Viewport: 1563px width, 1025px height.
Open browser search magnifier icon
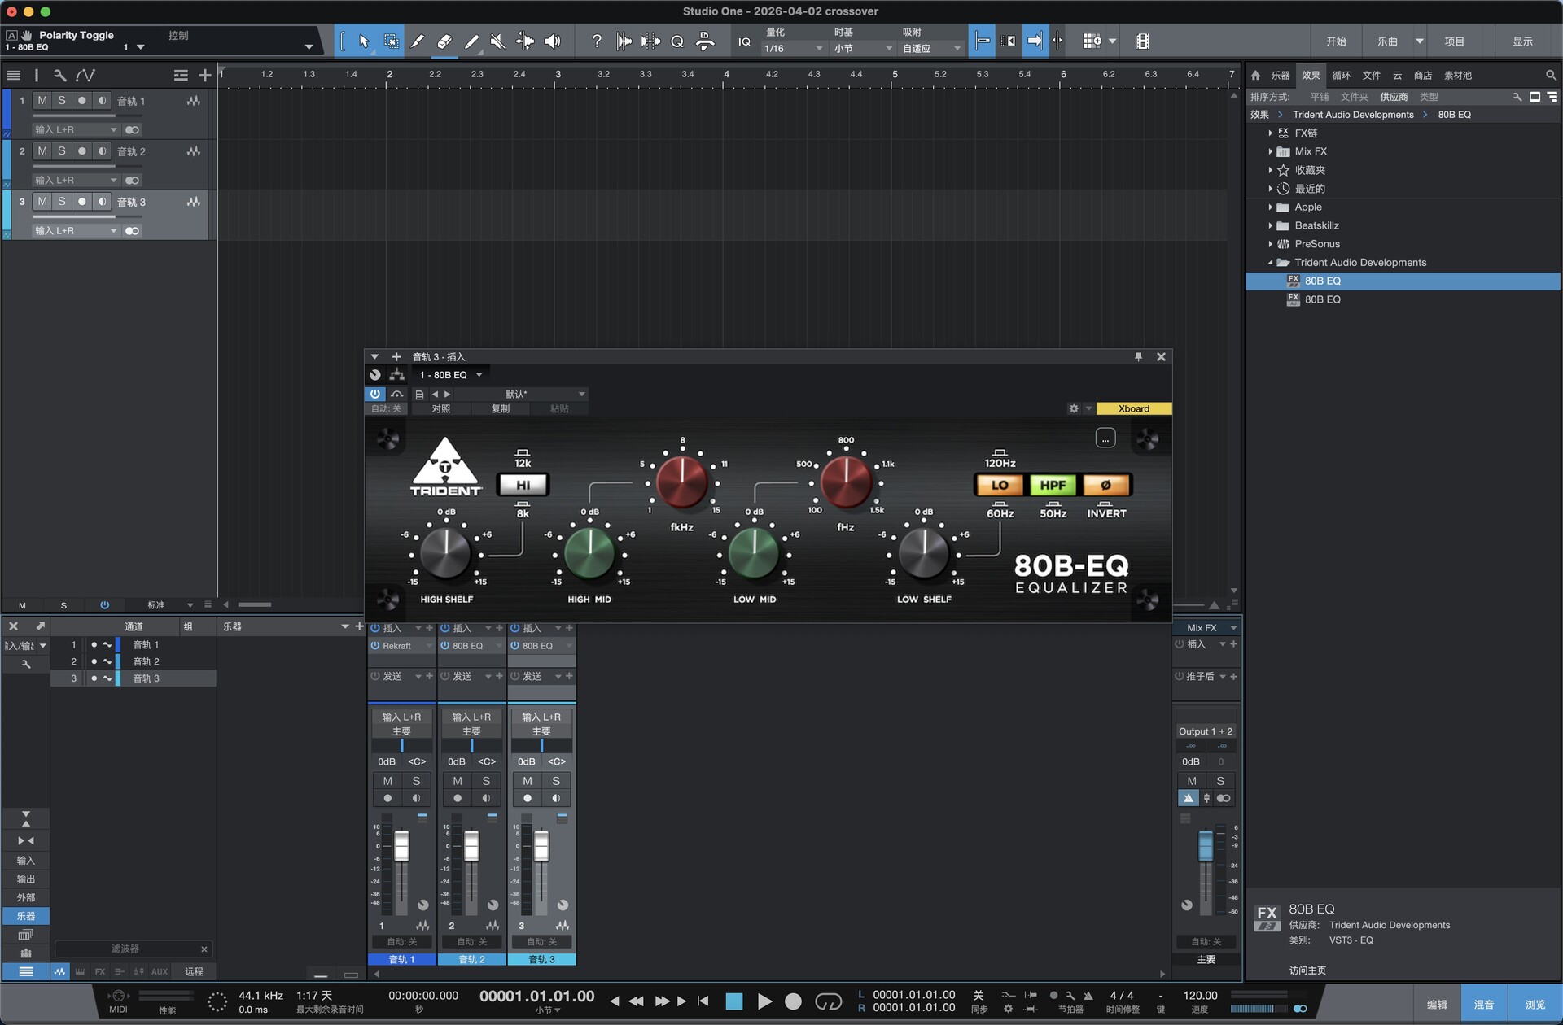[x=1551, y=75]
